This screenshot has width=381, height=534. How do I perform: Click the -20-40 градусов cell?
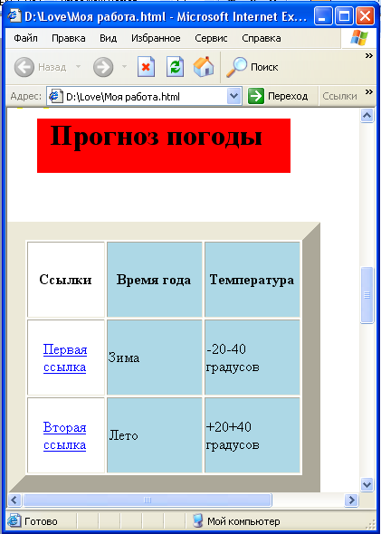252,358
